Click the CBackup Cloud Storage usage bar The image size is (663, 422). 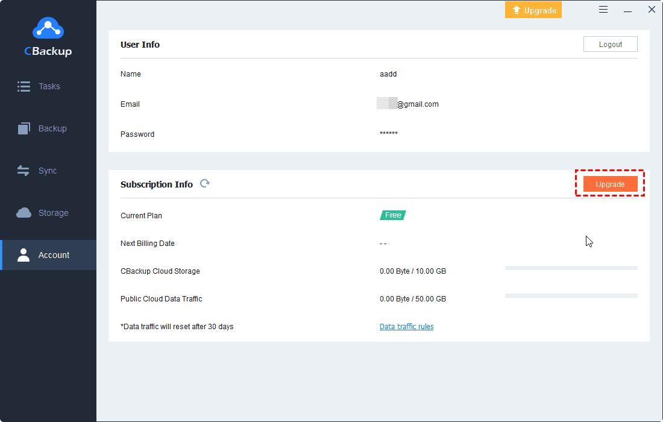click(571, 268)
